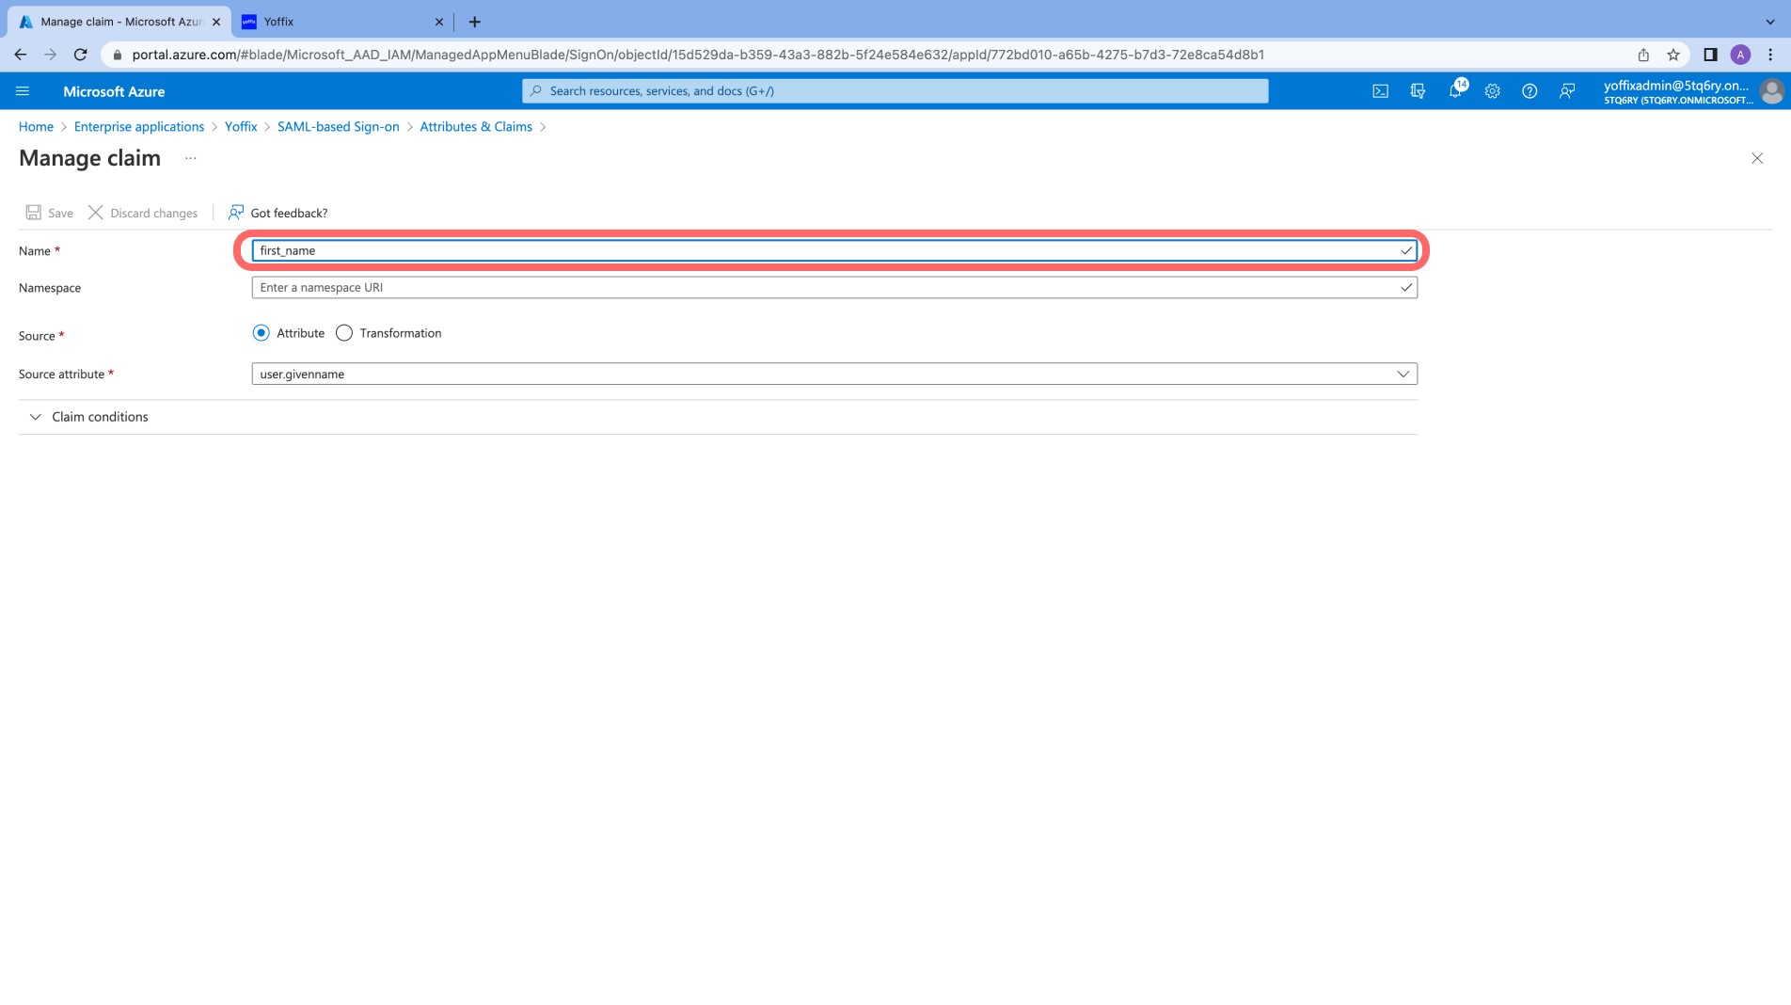This screenshot has height=1005, width=1791.
Task: Click Microsoft Azure logo text
Action: [114, 91]
